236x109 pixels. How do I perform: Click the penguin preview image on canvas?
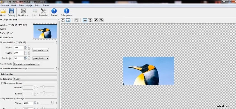(x=148, y=71)
